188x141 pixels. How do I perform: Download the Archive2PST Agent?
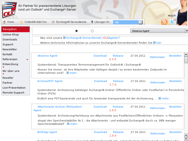coord(100,81)
